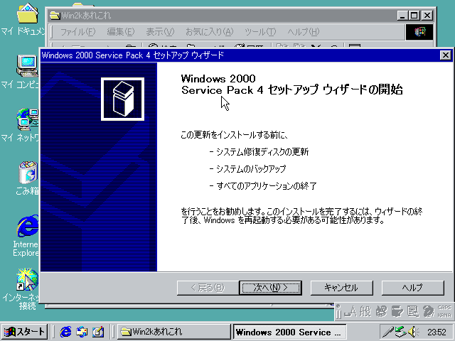The image size is (455, 341).
Task: Close the Service Pack 4 setup wizard
Action: [445, 55]
